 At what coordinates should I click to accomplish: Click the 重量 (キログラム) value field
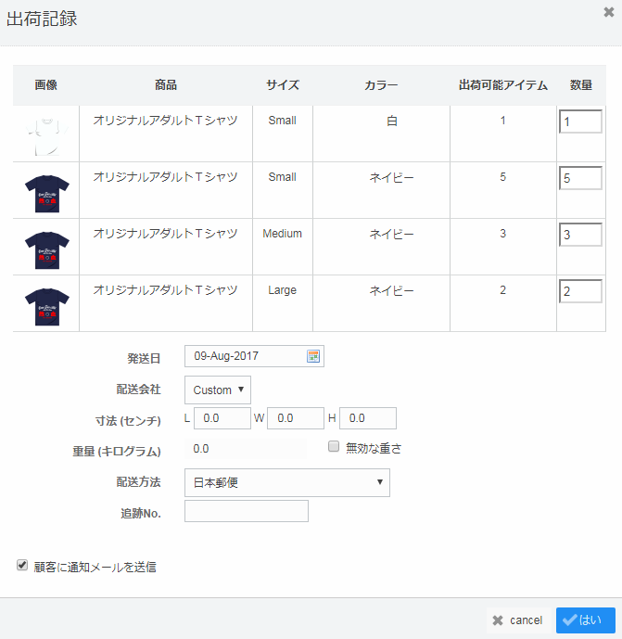click(246, 449)
